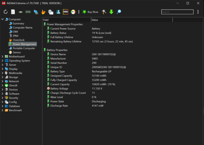Select the Security tree entry

pyautogui.click(x=12, y=98)
